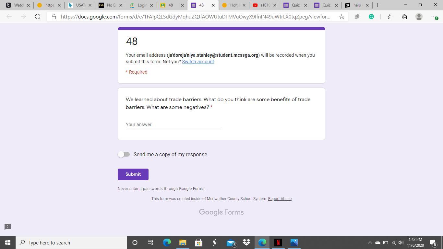443x249 pixels.
Task: Switch to the USAT tab
Action: tap(79, 5)
